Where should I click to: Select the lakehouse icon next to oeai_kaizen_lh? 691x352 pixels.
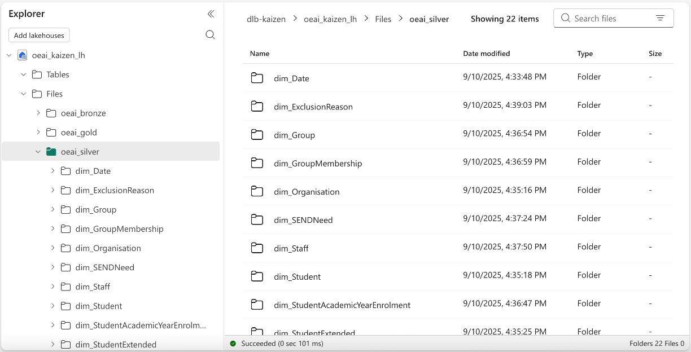(21, 55)
